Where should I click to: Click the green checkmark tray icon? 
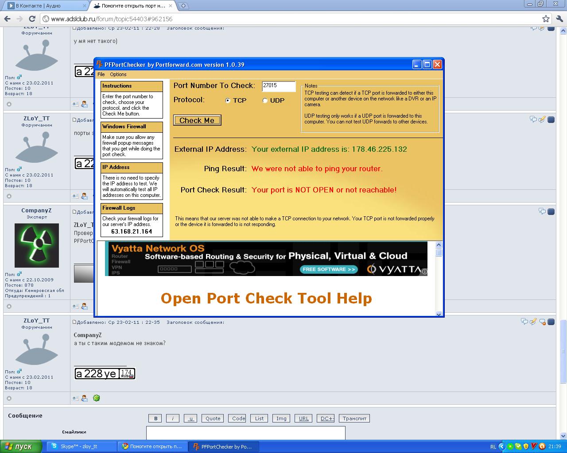[x=518, y=446]
